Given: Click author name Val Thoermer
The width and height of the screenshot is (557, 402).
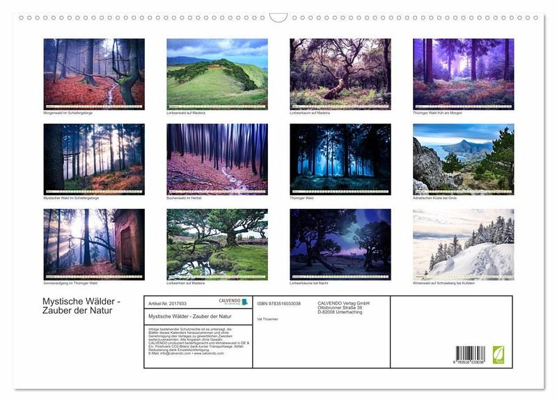Looking at the screenshot, I should tap(269, 318).
